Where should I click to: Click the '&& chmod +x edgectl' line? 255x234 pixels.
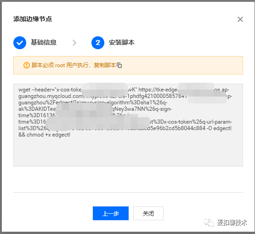point(45,135)
